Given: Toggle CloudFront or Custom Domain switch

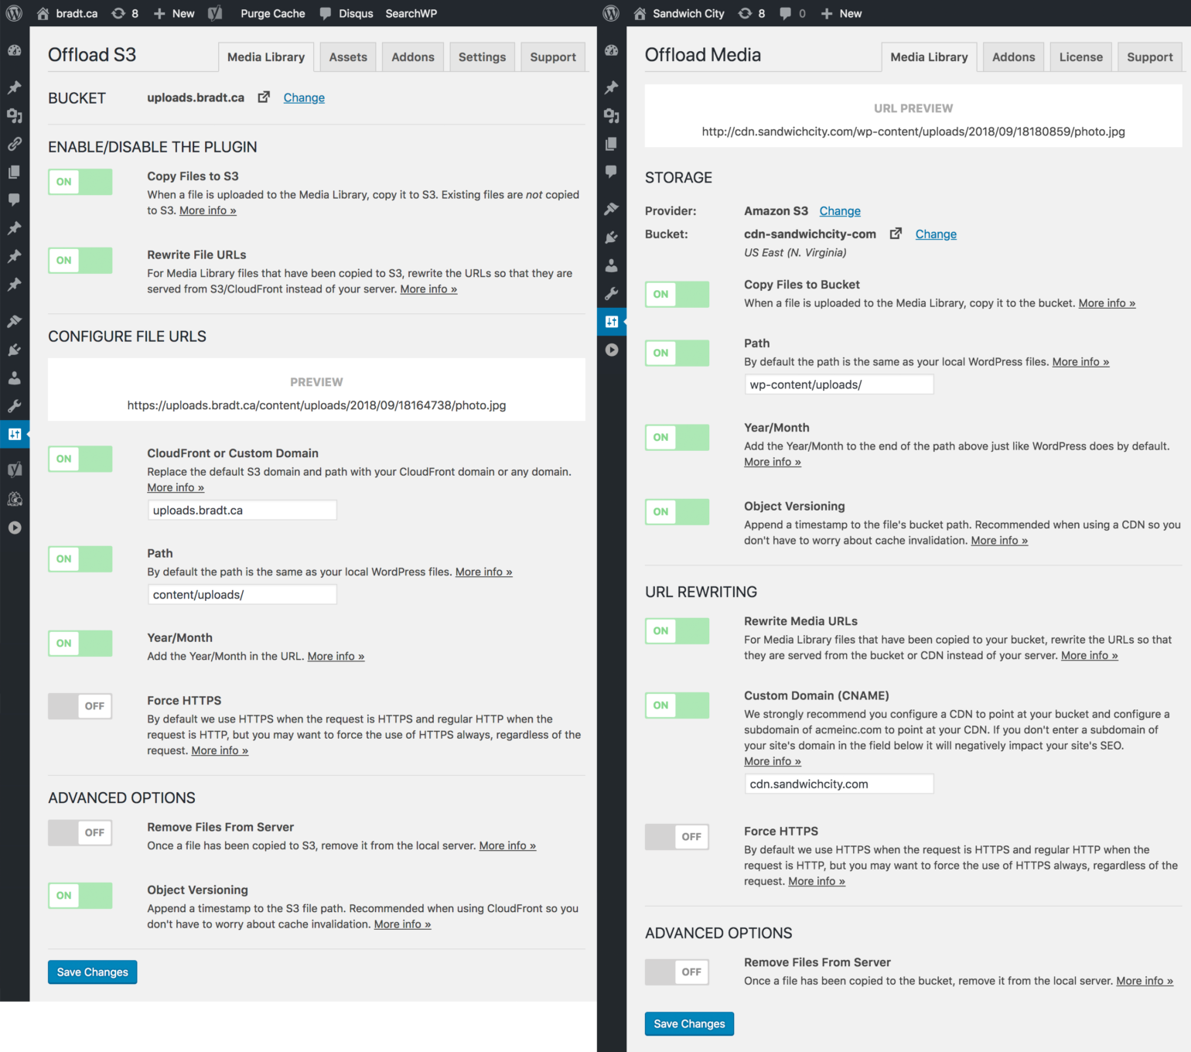Looking at the screenshot, I should pos(80,459).
